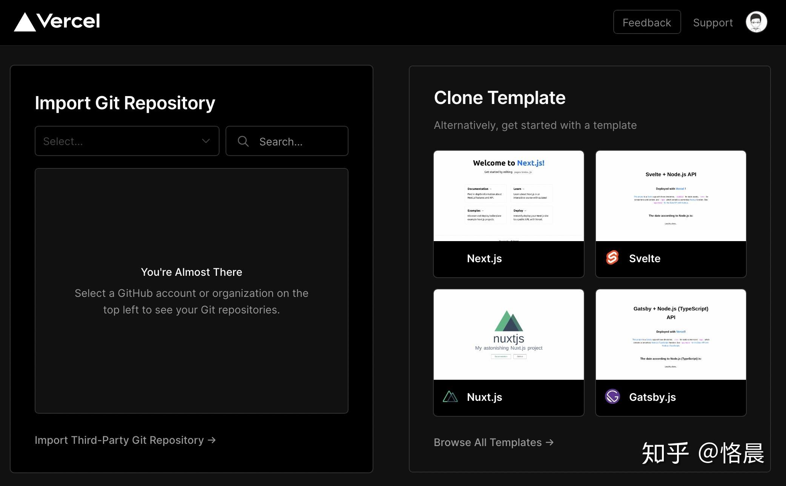
Task: Click the Vercel wordmark text
Action: (x=69, y=21)
